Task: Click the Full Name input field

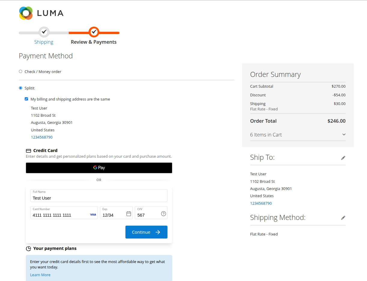Action: coord(99,195)
